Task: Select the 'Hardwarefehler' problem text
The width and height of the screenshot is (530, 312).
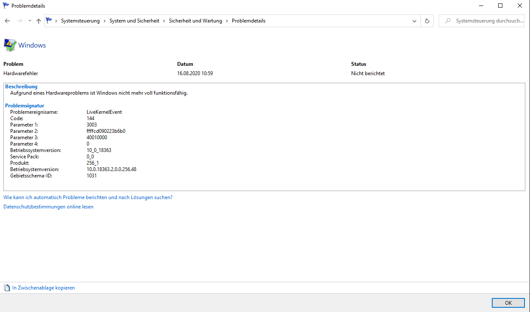Action: tap(21, 73)
